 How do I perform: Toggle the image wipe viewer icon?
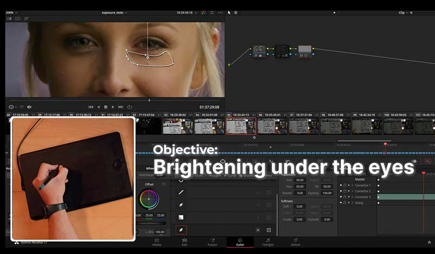click(x=10, y=18)
